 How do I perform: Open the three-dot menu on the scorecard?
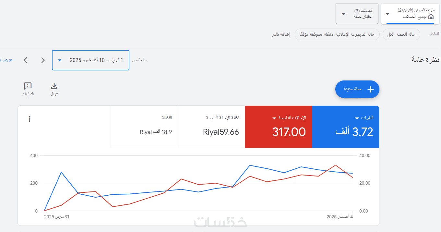click(x=30, y=119)
